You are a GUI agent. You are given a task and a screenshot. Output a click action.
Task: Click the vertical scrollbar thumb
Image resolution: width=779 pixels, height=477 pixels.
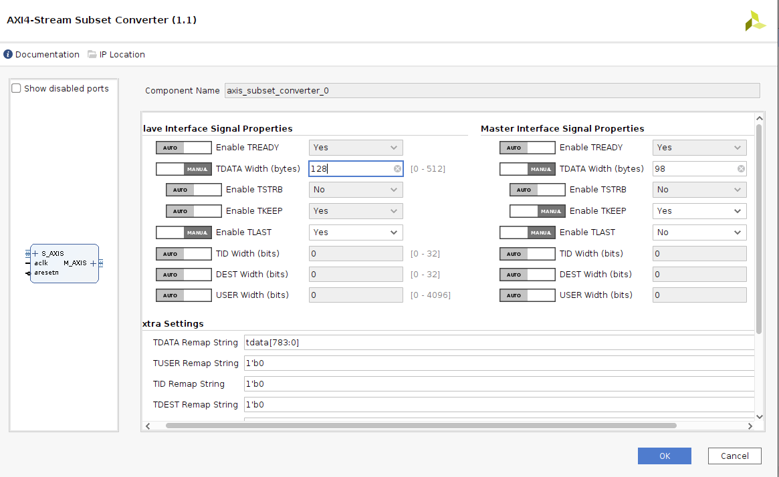759,229
